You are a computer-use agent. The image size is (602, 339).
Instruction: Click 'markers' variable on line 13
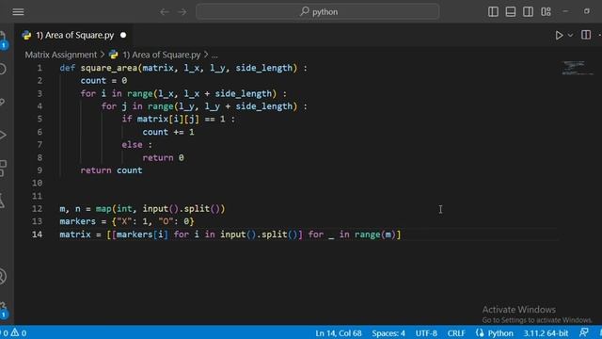coord(77,221)
